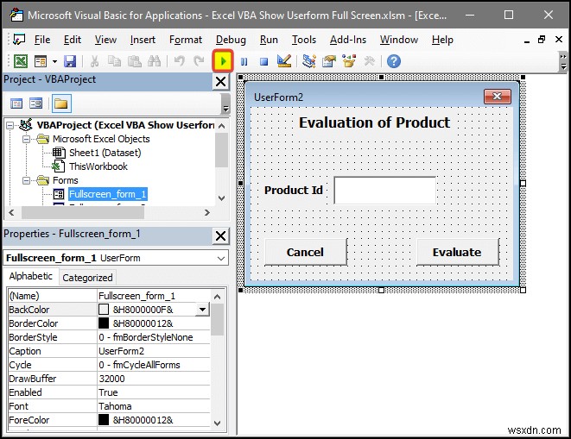Open the View menu

tap(105, 40)
